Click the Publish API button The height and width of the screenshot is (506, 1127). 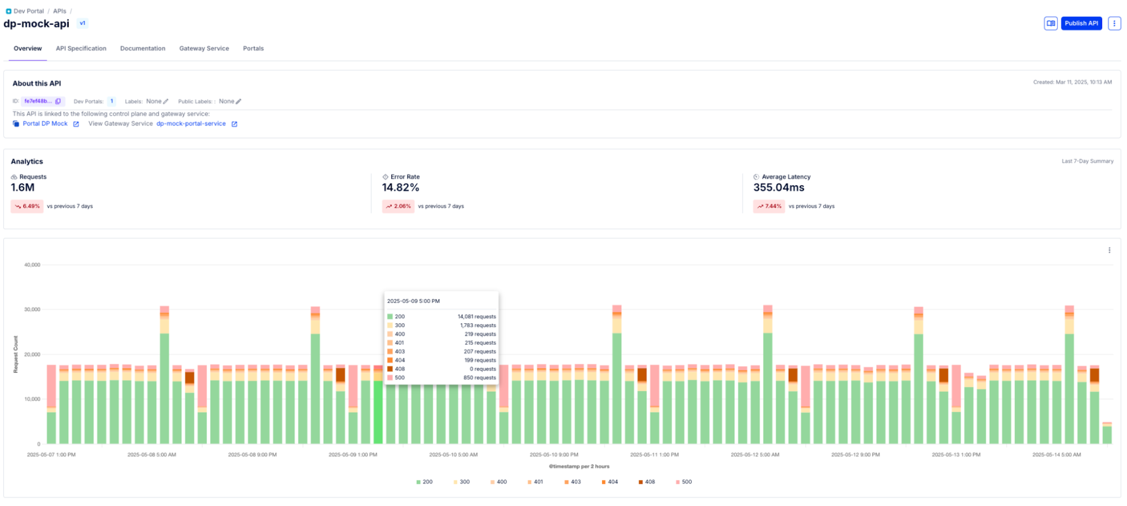[x=1081, y=23]
